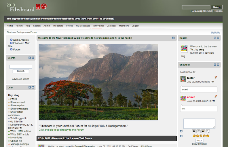The image size is (228, 147).
Task: Collapse the User block with its minus icon
Action: [x=33, y=87]
